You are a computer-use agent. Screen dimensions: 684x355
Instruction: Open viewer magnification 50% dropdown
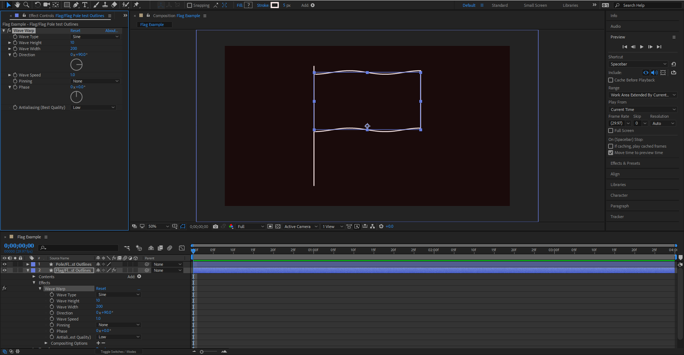tap(159, 227)
